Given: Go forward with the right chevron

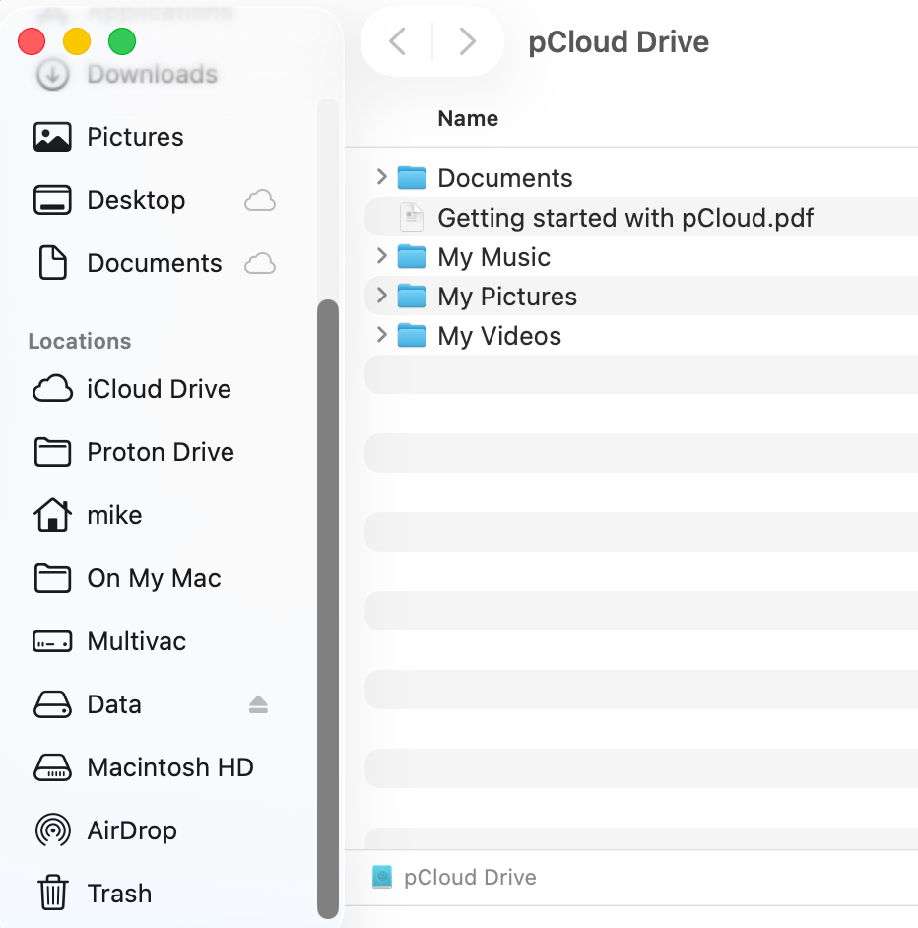Looking at the screenshot, I should click(468, 41).
